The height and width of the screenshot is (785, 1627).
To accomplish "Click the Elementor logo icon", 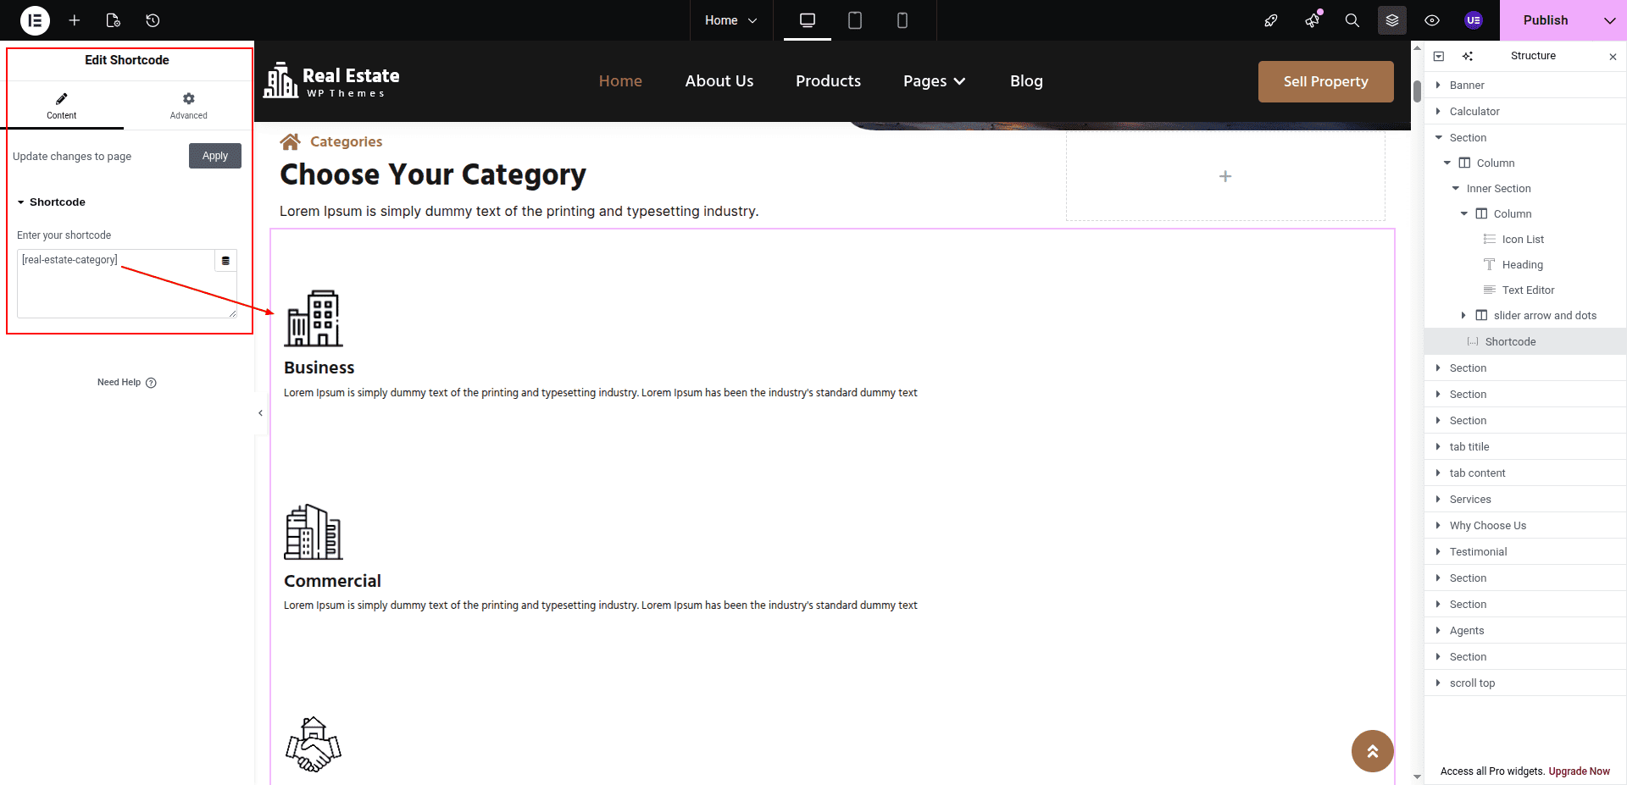I will point(35,20).
